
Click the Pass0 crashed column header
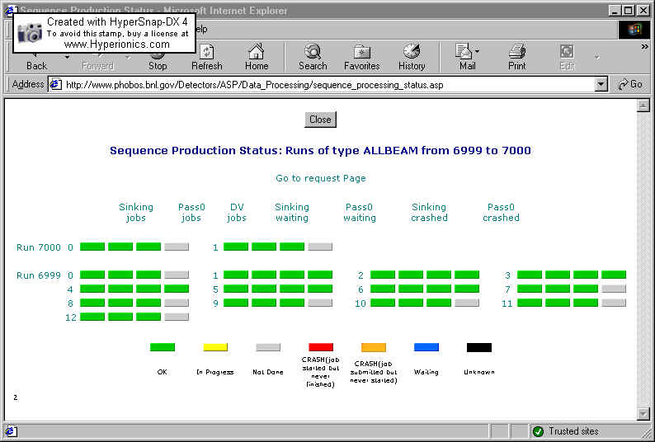[x=501, y=212]
